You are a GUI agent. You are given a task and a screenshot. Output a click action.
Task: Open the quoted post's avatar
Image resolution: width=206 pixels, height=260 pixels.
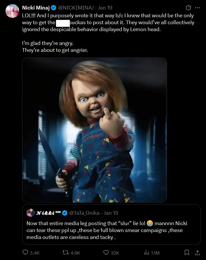coord(30,213)
